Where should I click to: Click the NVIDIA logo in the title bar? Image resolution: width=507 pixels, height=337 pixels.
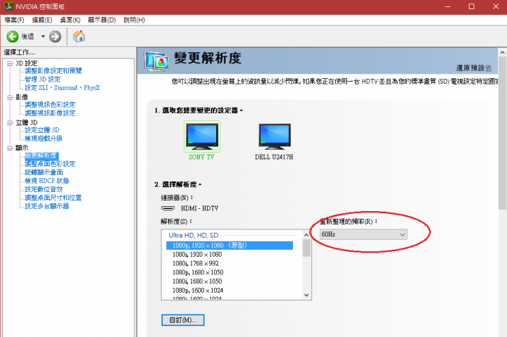pos(8,6)
